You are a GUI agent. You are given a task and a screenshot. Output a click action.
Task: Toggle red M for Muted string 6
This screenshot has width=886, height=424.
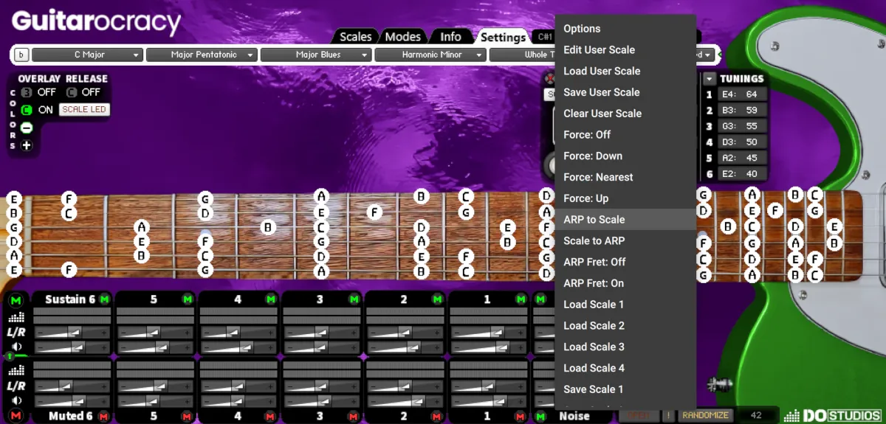[x=104, y=417]
